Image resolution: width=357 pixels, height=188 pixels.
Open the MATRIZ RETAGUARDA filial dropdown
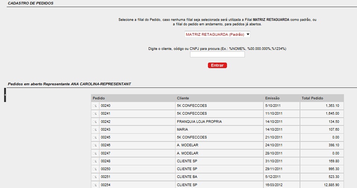(x=217, y=34)
